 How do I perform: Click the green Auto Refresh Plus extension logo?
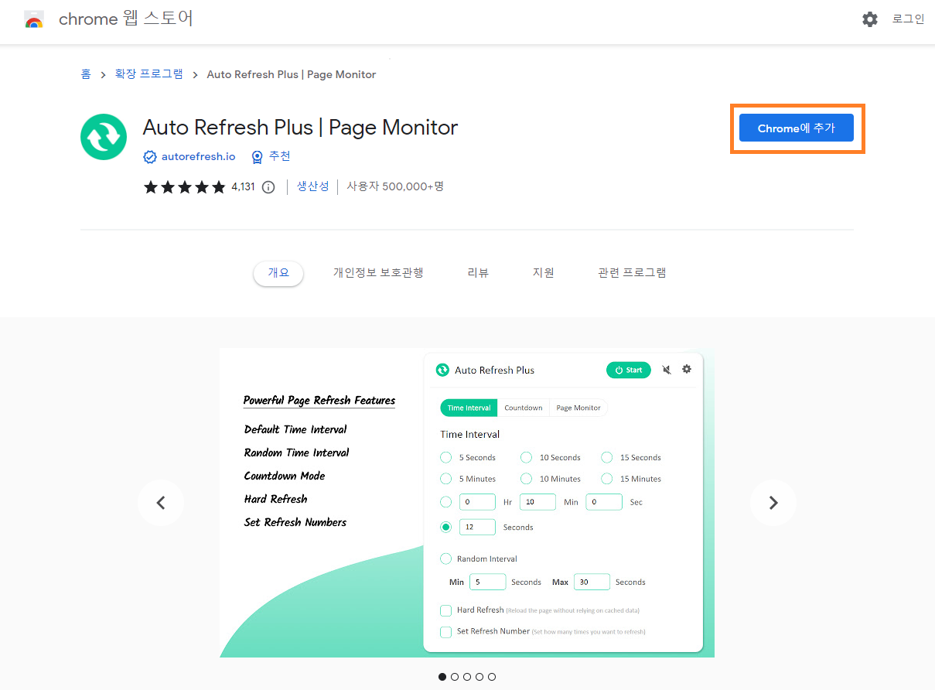[x=104, y=137]
